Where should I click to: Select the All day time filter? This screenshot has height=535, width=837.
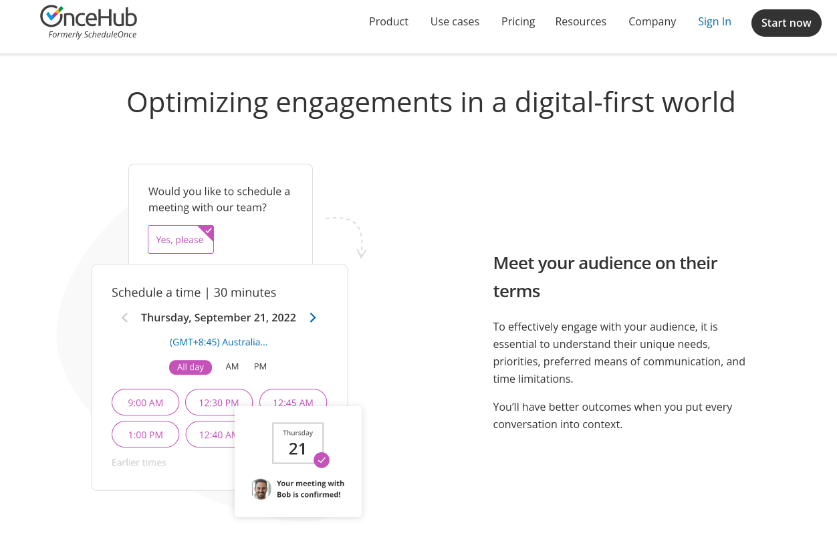click(x=190, y=367)
